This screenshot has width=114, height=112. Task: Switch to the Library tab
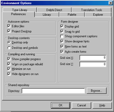point(47,15)
